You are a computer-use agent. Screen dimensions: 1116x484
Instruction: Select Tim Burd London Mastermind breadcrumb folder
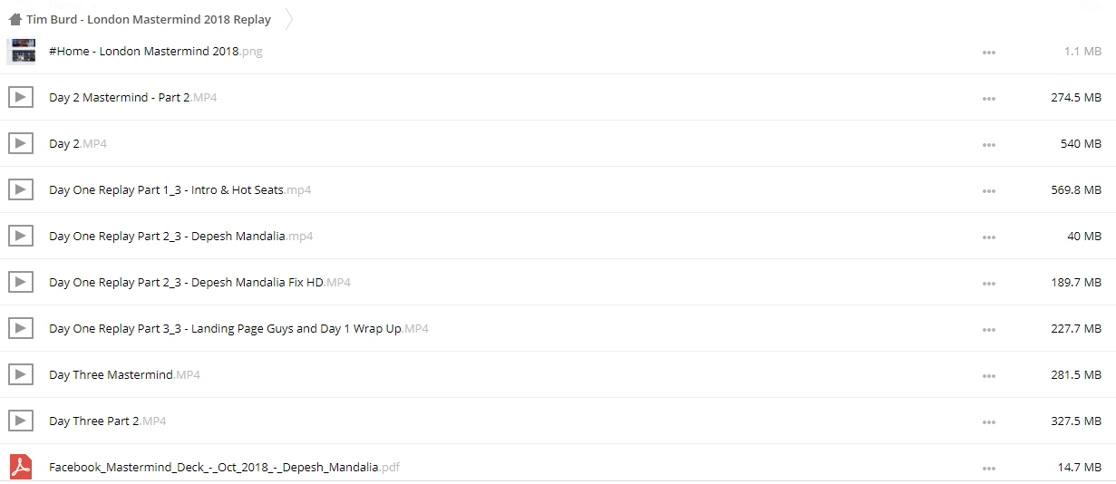tap(149, 19)
